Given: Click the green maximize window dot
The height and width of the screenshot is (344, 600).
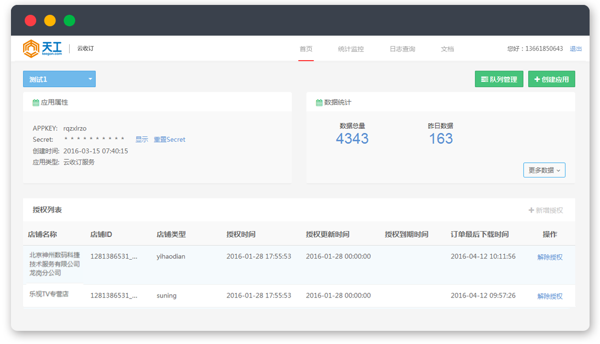Looking at the screenshot, I should 69,21.
